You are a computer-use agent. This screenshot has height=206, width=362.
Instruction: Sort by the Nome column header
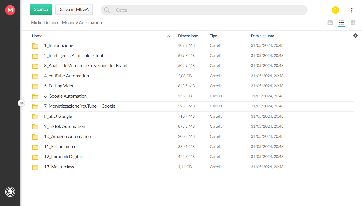tap(37, 36)
